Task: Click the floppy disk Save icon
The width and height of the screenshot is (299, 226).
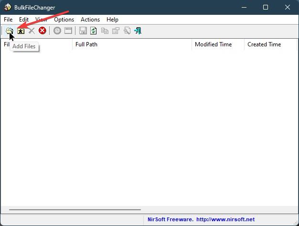Action: pyautogui.click(x=83, y=31)
